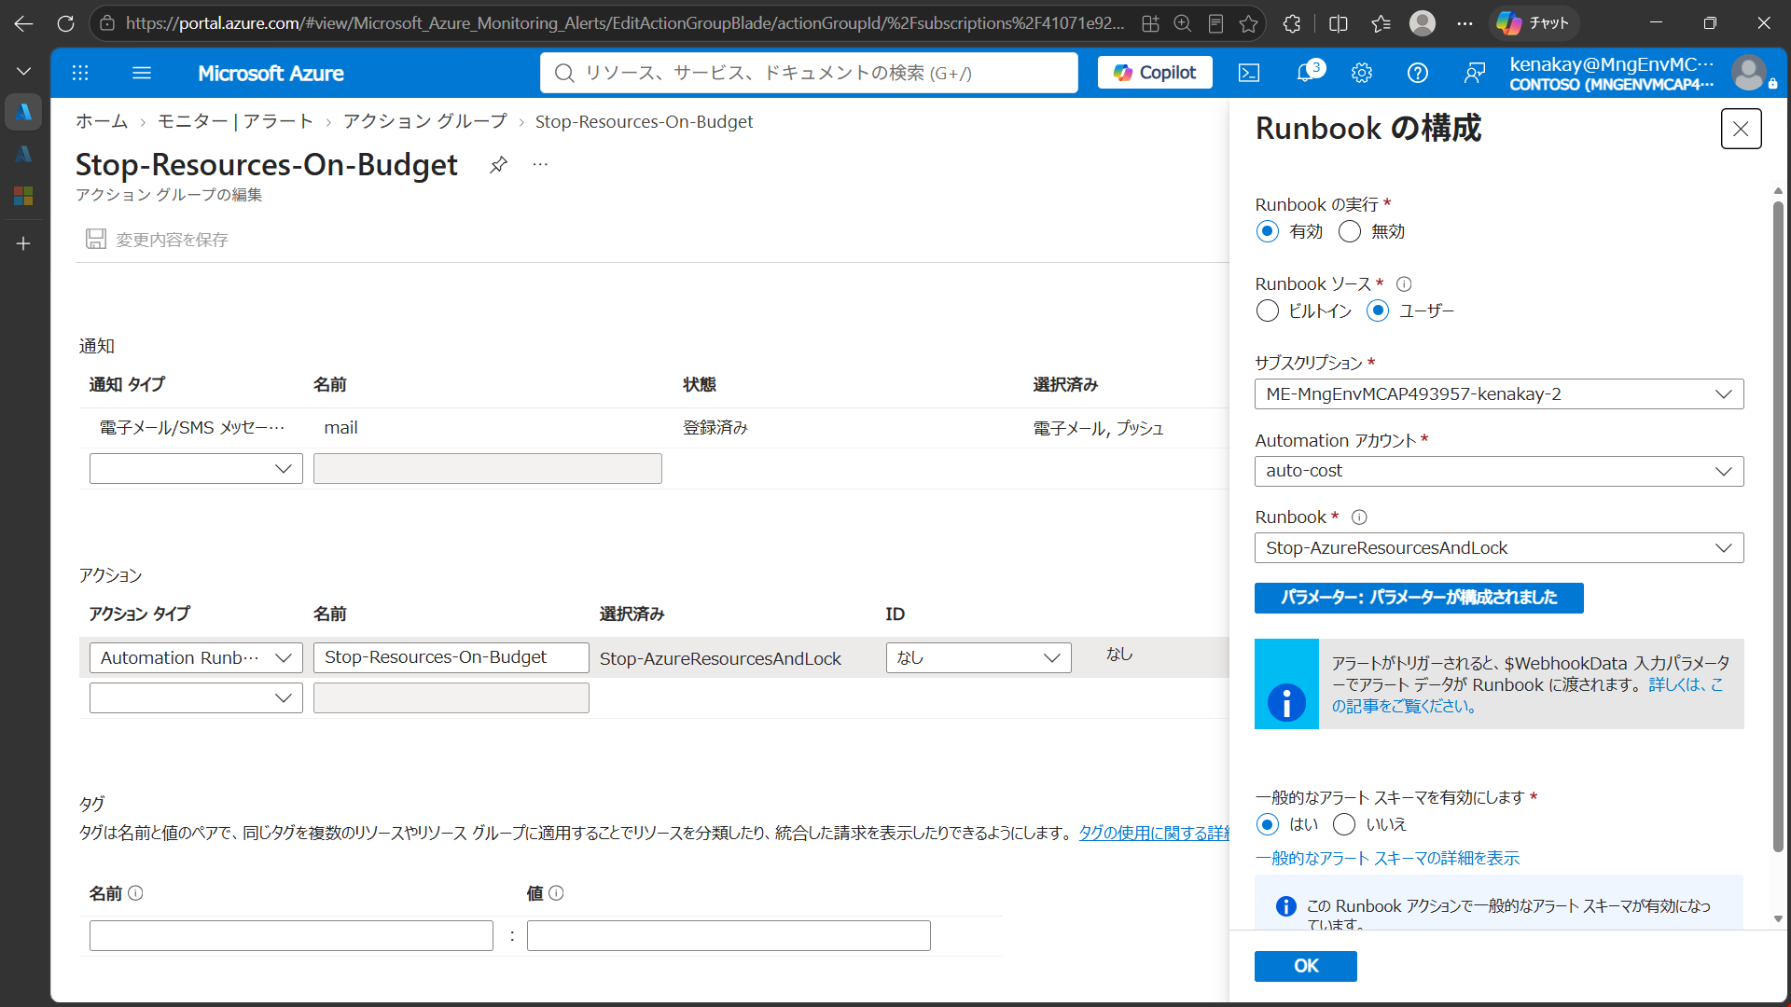
Task: Open the Runbook selection dropdown
Action: coord(1498,548)
